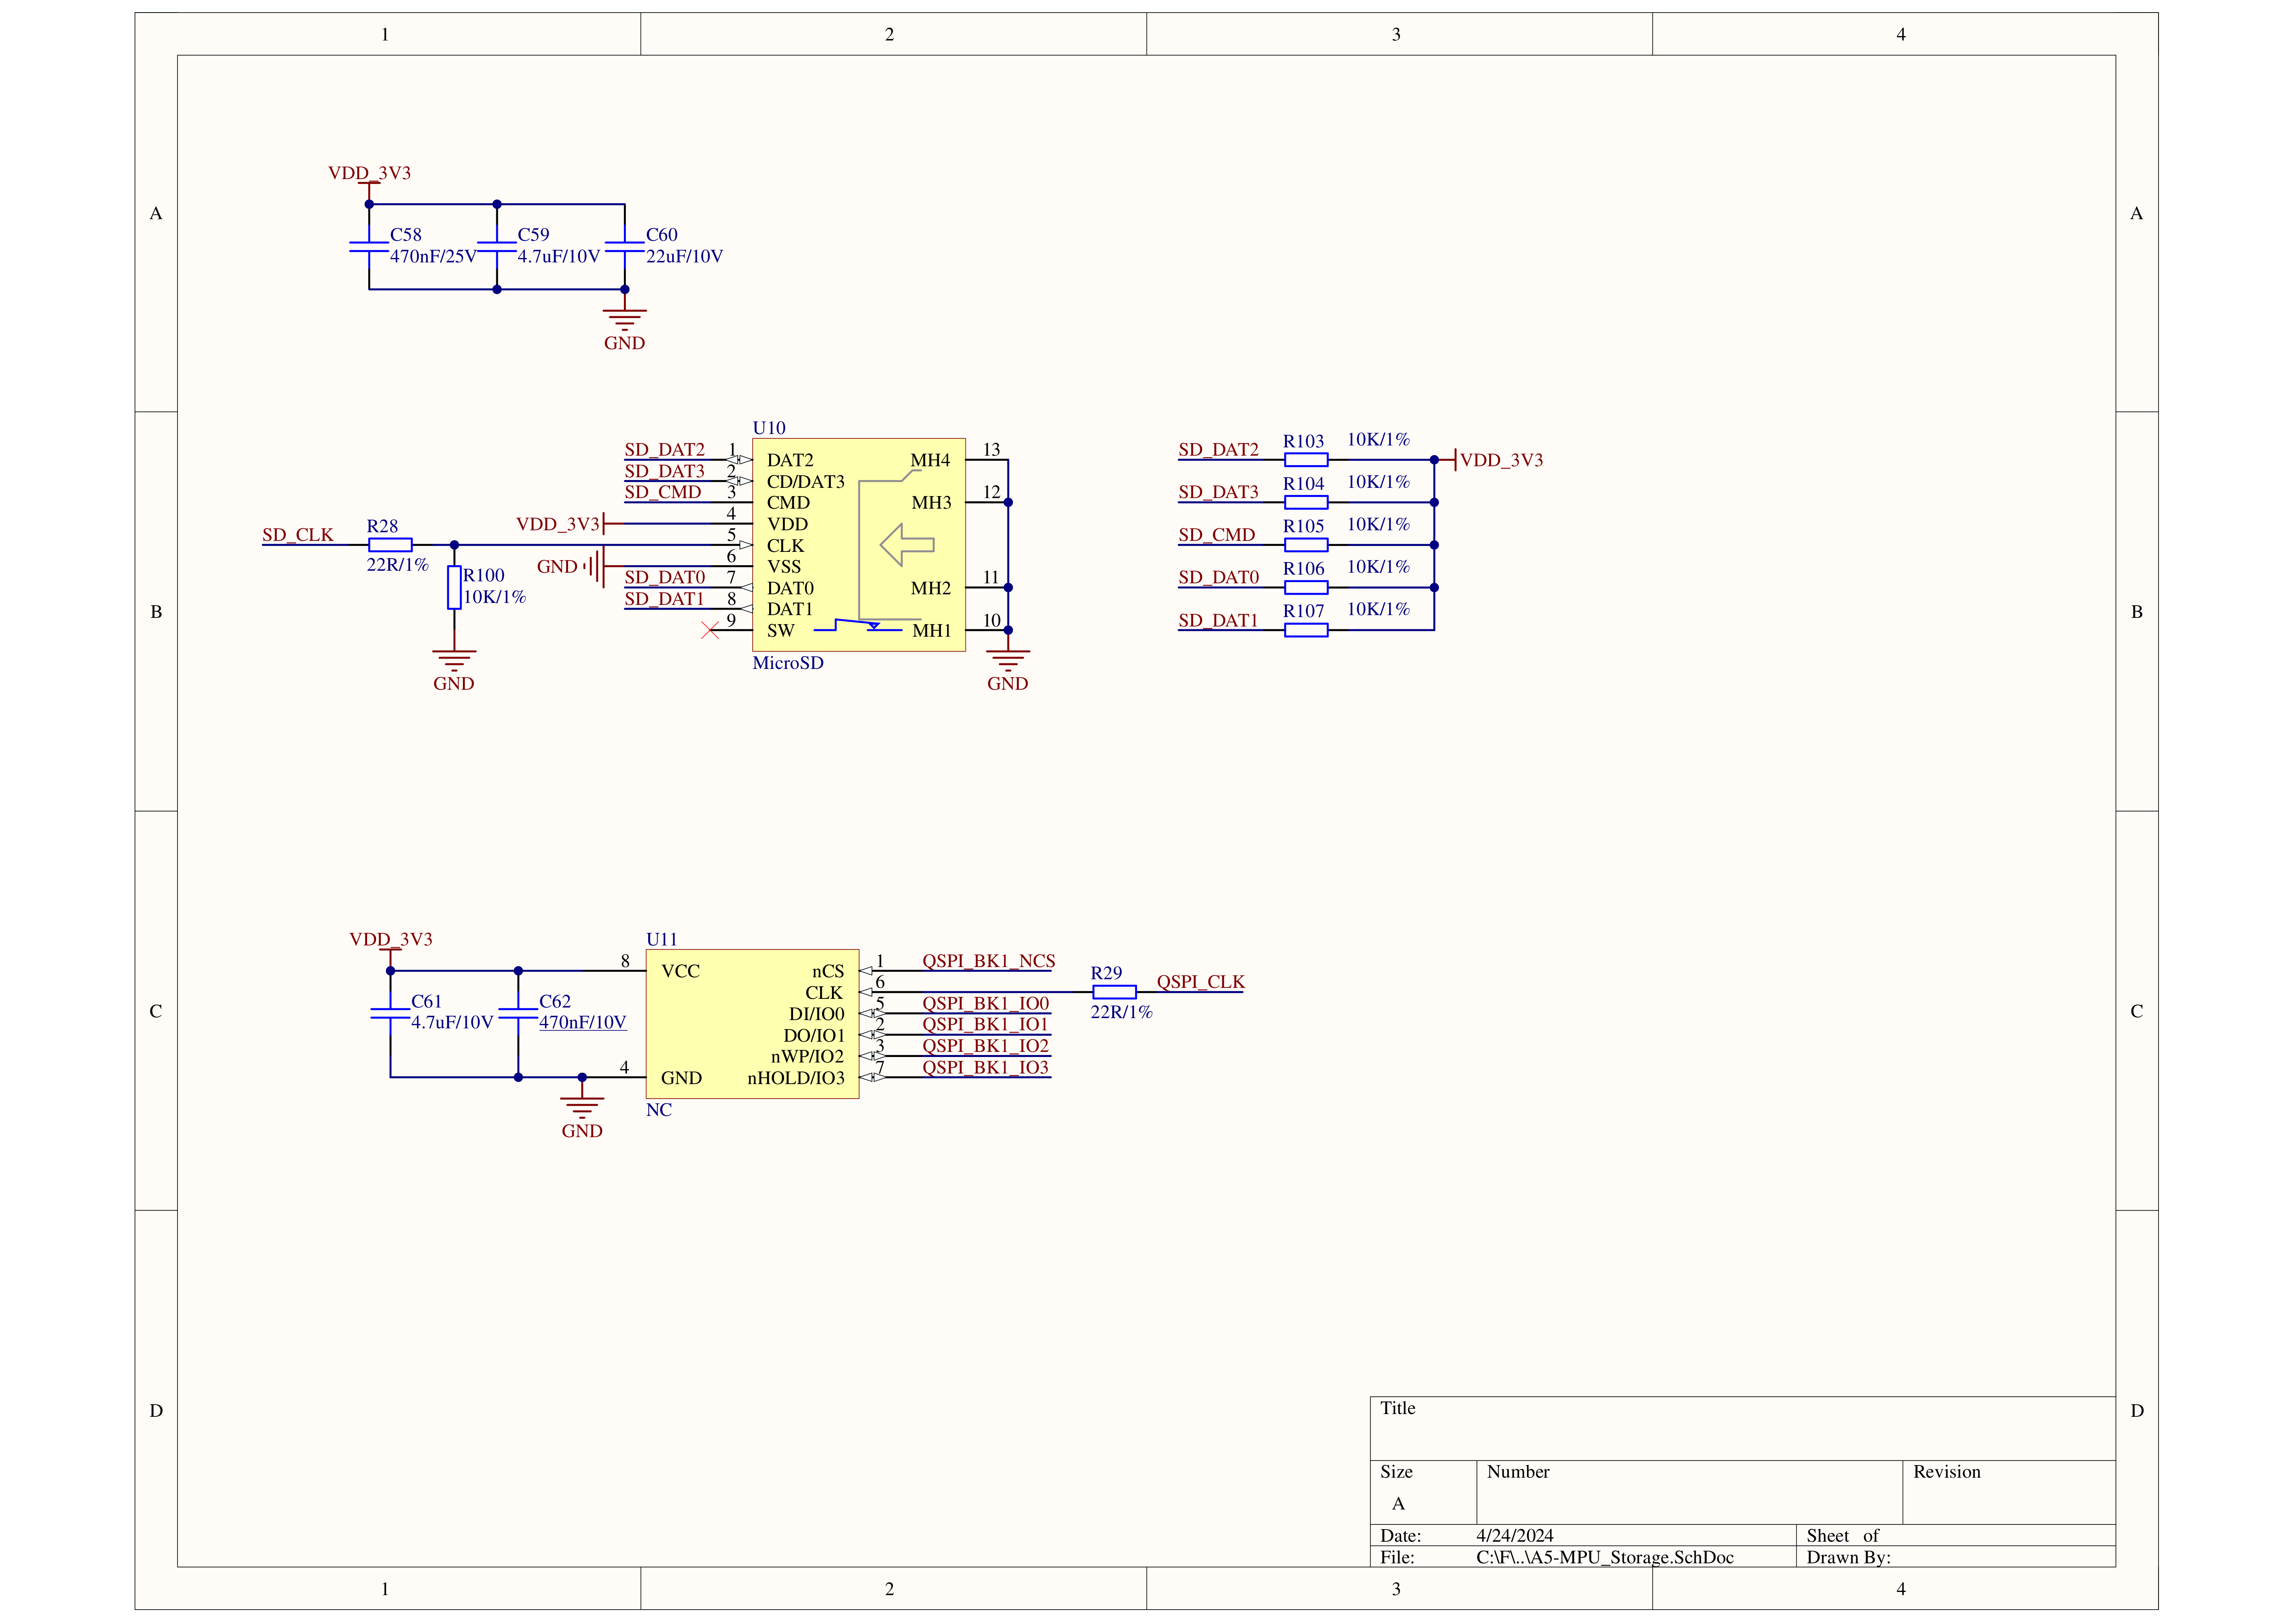Select the R107 pull-up resistor body
2296x1623 pixels.
click(1306, 630)
